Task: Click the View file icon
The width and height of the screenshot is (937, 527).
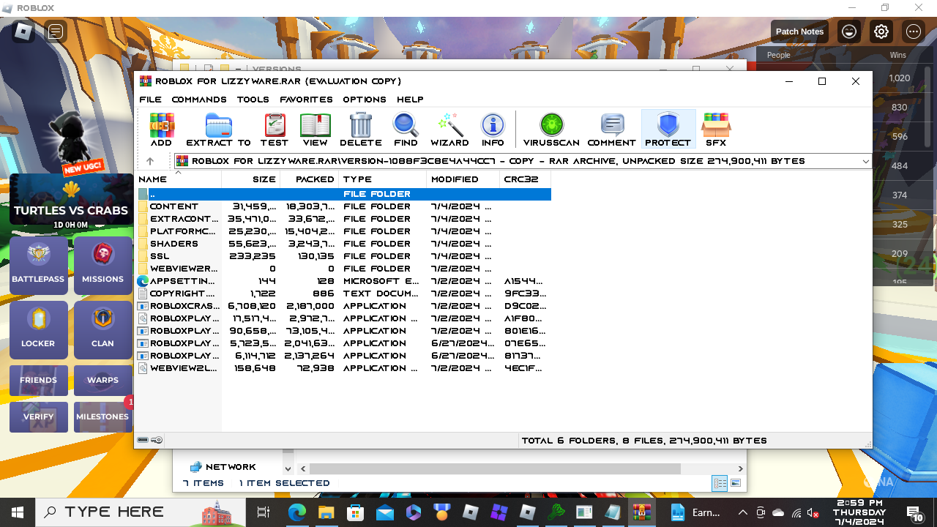Action: 315,130
